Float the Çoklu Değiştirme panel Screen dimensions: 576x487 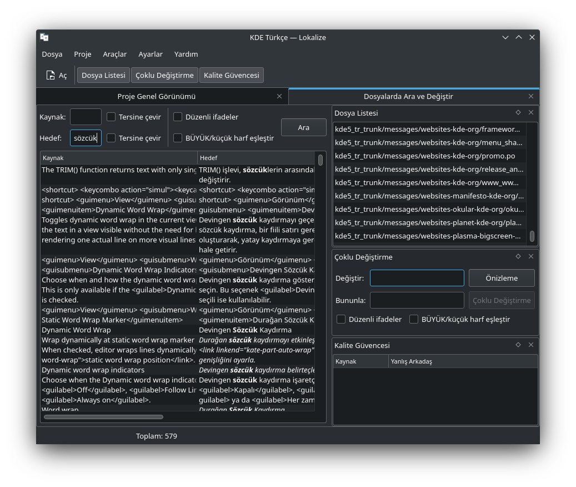point(518,256)
